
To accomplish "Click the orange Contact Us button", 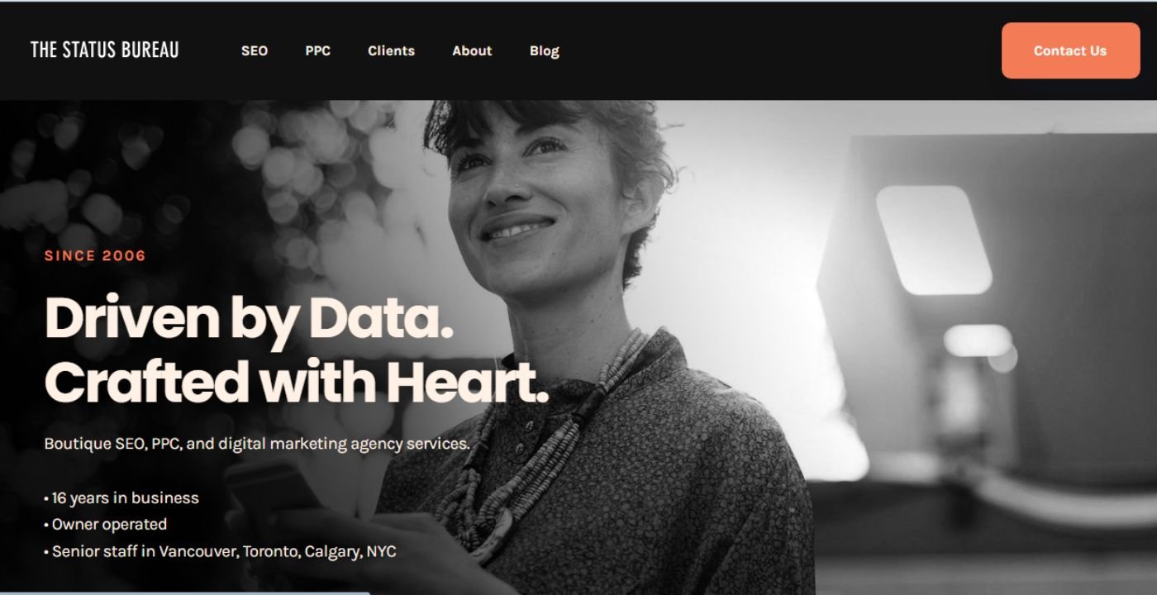I will (x=1070, y=50).
